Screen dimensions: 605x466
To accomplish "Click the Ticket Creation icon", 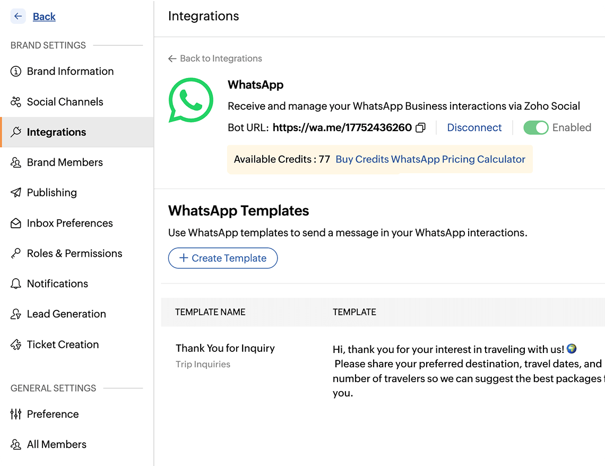I will pyautogui.click(x=16, y=344).
